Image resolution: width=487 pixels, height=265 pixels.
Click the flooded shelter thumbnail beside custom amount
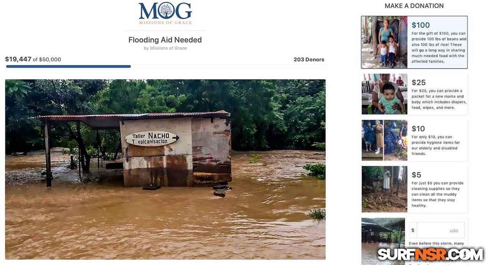(383, 241)
